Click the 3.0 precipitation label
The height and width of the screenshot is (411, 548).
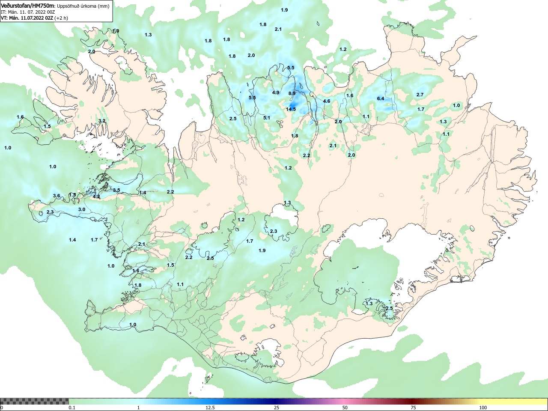82,209
